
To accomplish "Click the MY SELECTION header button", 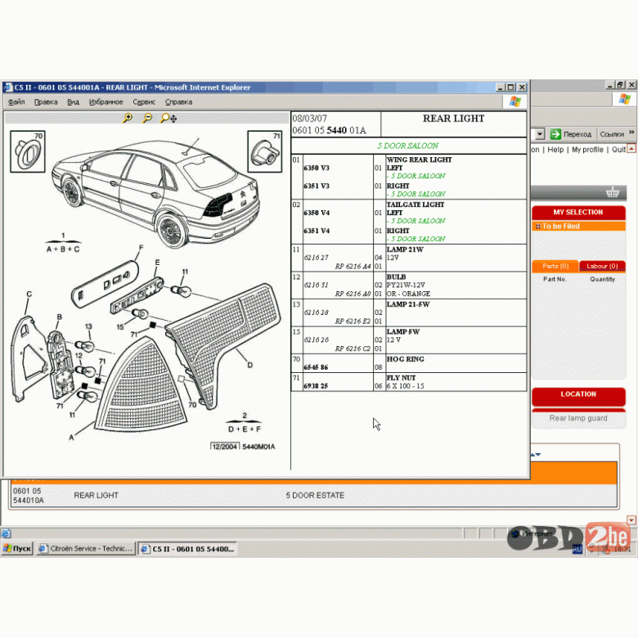I will point(578,213).
